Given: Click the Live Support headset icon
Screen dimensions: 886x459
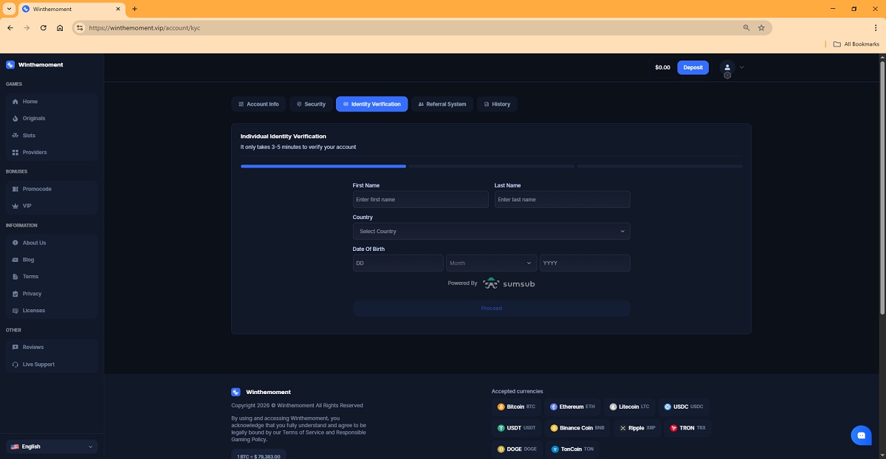Looking at the screenshot, I should 16,365.
